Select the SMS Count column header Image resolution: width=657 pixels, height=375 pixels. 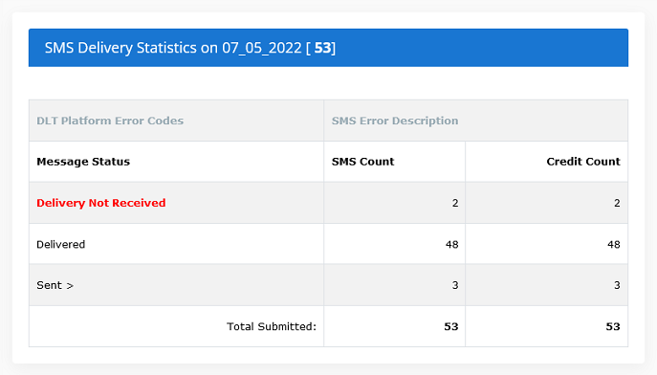pyautogui.click(x=362, y=162)
